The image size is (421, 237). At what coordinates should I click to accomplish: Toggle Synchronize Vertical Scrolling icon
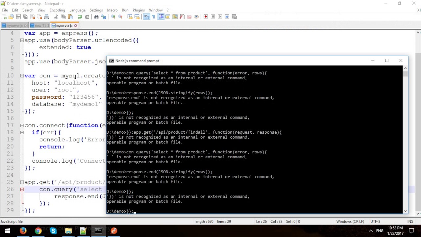[130, 16]
